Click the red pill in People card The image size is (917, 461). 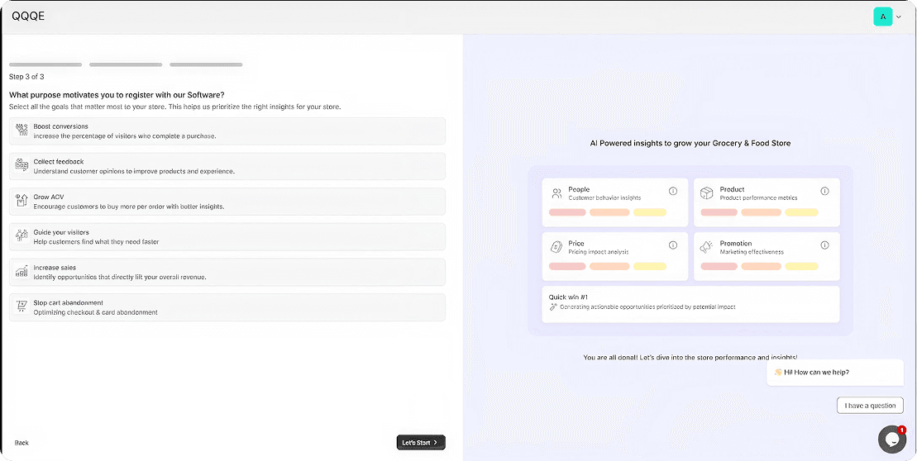[x=567, y=212]
